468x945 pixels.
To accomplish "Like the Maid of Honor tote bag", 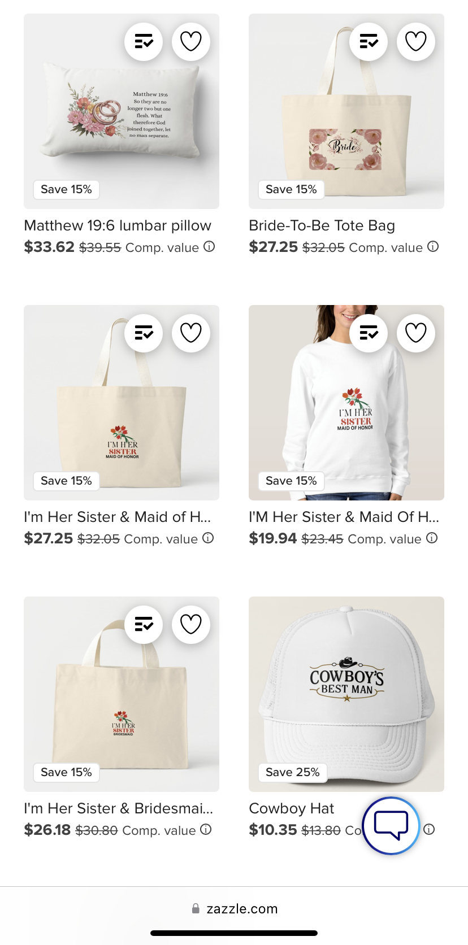I will 191,333.
